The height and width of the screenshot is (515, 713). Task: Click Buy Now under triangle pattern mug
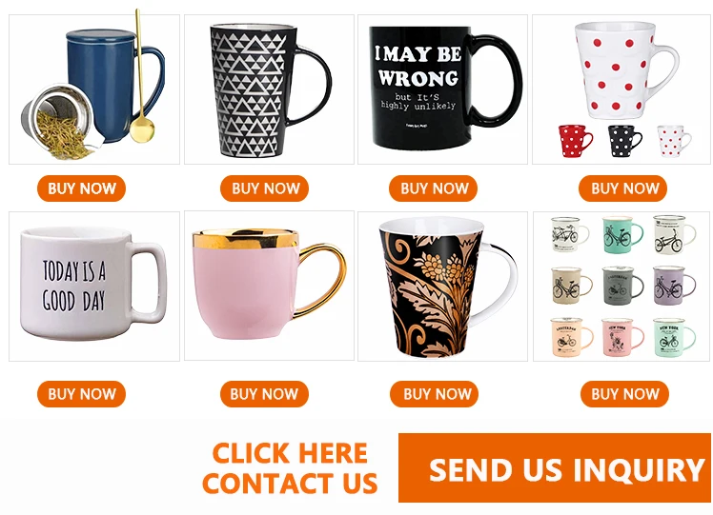click(x=265, y=188)
